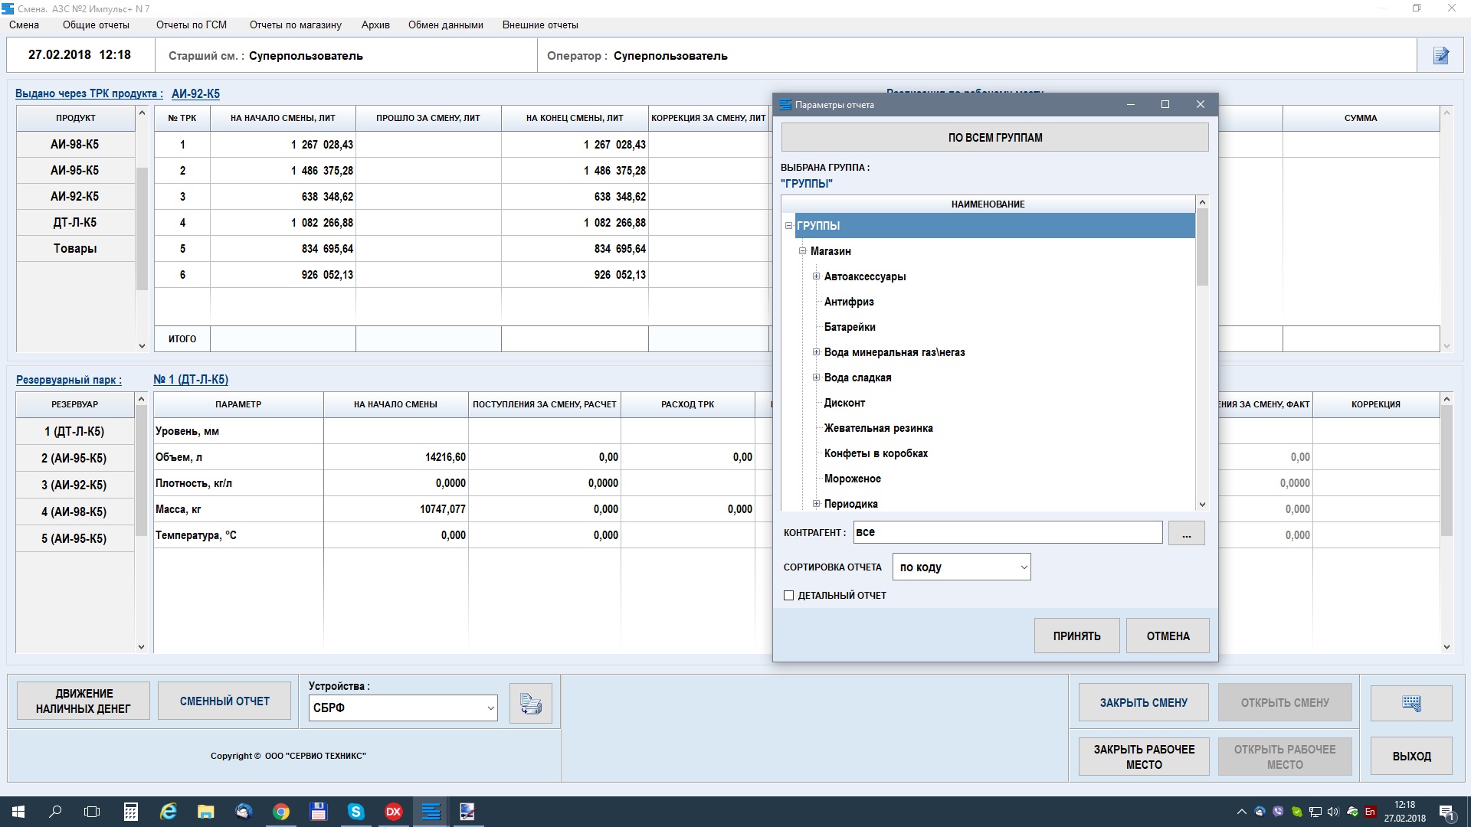The image size is (1471, 827).
Task: Open the Архив menu
Action: click(x=375, y=25)
